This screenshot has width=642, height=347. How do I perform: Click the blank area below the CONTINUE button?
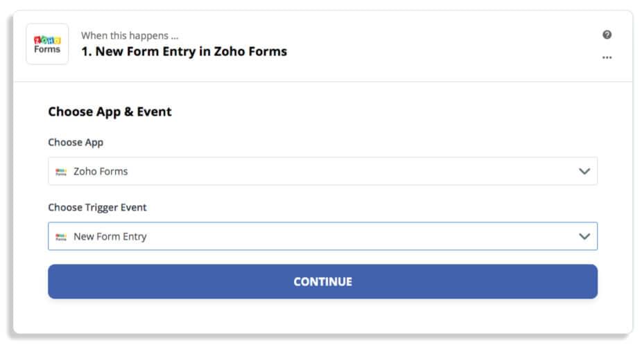click(322, 316)
